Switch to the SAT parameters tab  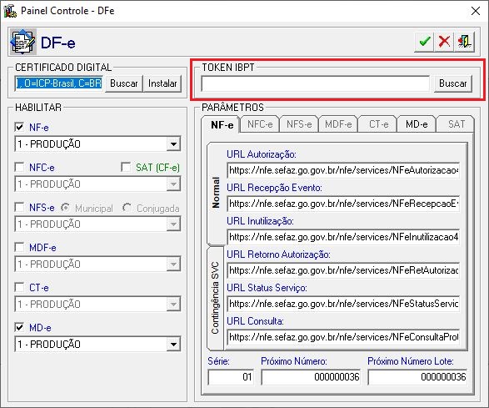click(456, 124)
